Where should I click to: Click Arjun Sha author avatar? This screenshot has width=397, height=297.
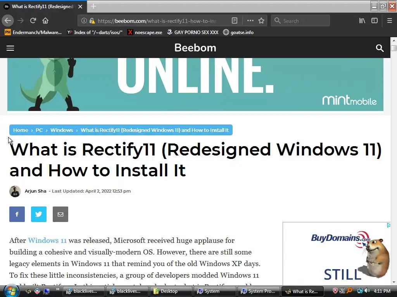tap(15, 191)
